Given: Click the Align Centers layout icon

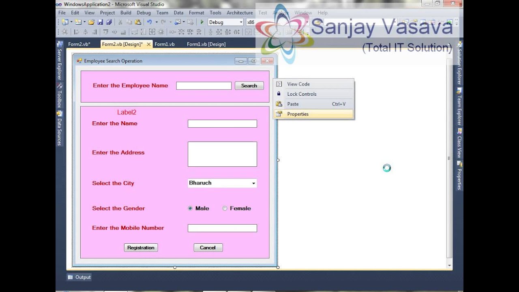Looking at the screenshot, I should (85, 32).
